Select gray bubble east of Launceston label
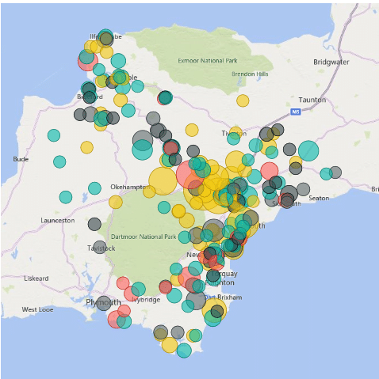This screenshot has height=379, width=379. click(94, 224)
